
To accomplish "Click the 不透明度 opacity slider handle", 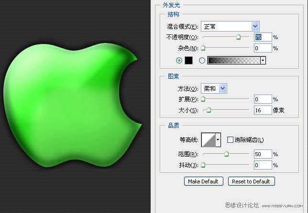I will point(238,37).
